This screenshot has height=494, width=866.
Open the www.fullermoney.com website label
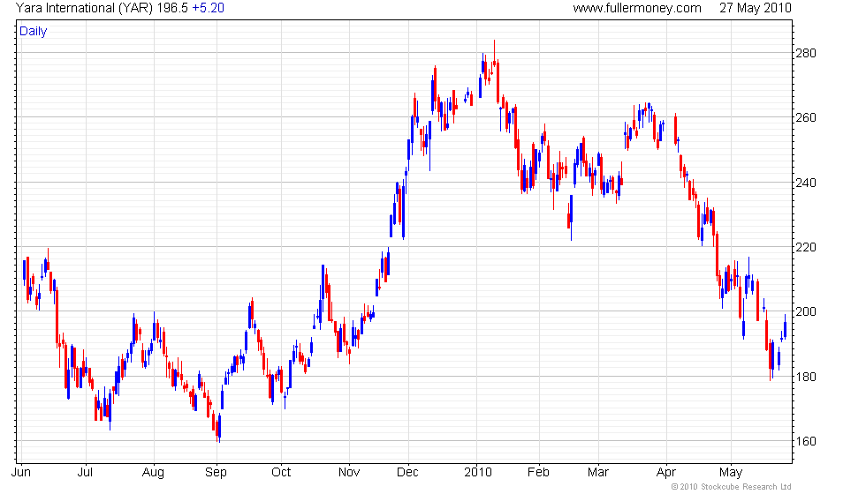637,8
